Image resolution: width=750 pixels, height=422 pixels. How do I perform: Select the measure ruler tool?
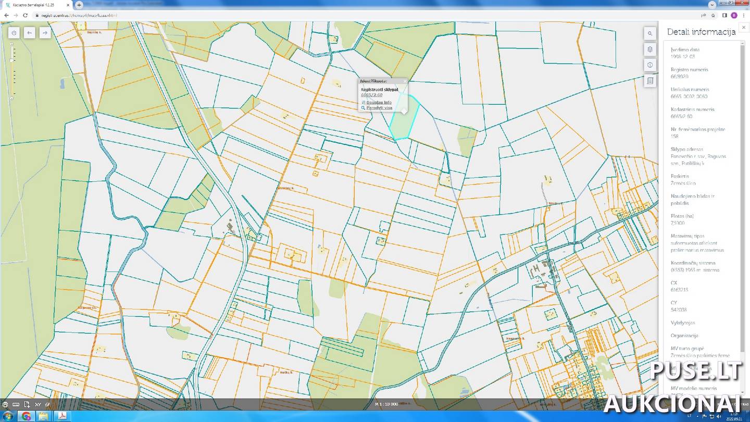coord(16,404)
